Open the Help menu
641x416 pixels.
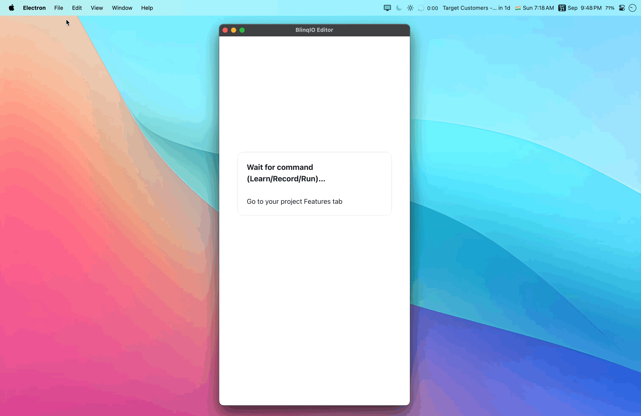tap(147, 8)
